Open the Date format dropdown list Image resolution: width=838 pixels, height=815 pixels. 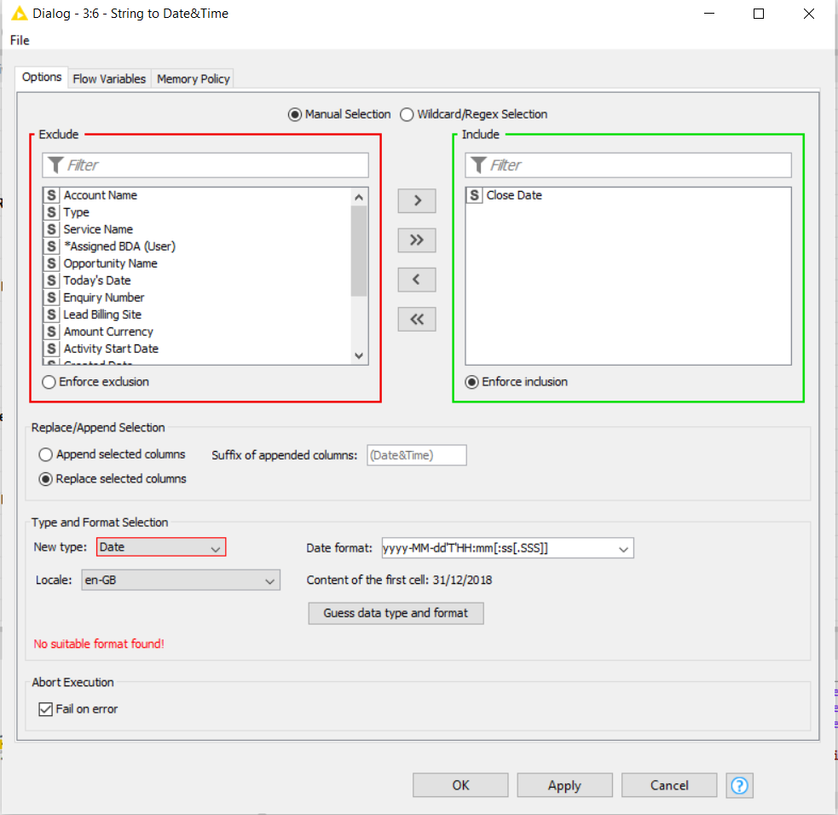pos(623,548)
